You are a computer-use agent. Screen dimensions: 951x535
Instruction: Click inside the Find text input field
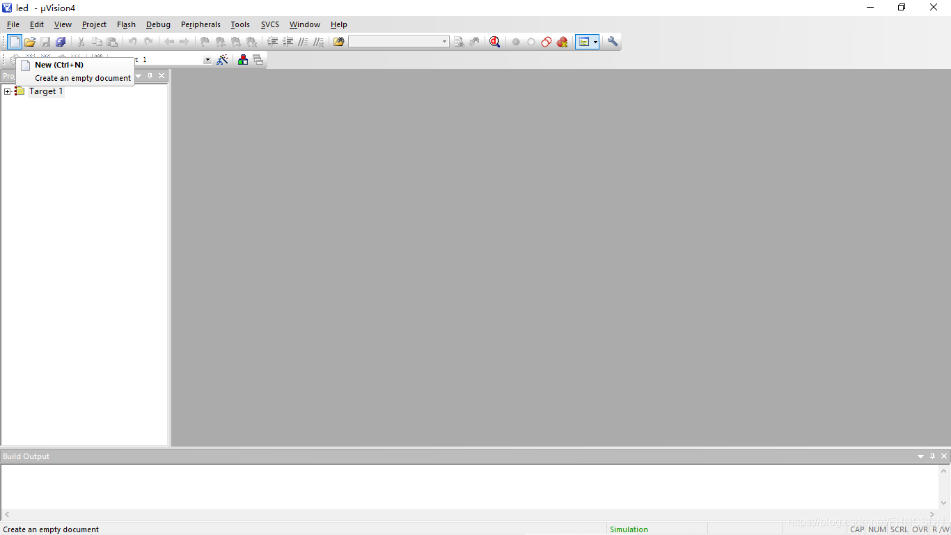tap(394, 42)
